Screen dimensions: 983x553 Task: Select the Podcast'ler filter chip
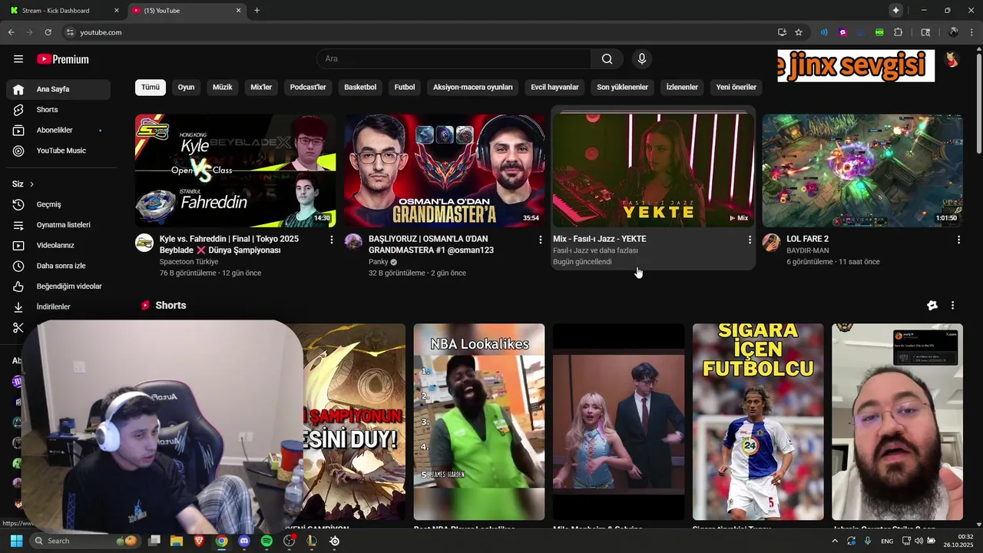point(308,88)
